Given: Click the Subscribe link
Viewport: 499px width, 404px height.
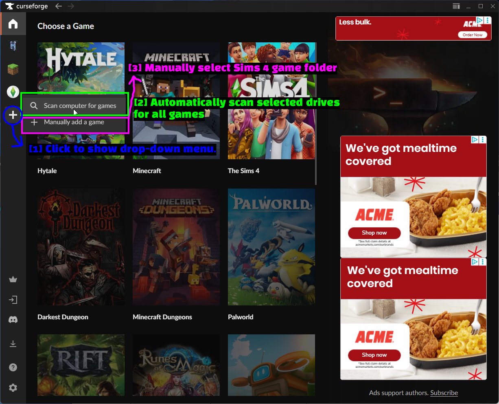Looking at the screenshot, I should click(444, 393).
